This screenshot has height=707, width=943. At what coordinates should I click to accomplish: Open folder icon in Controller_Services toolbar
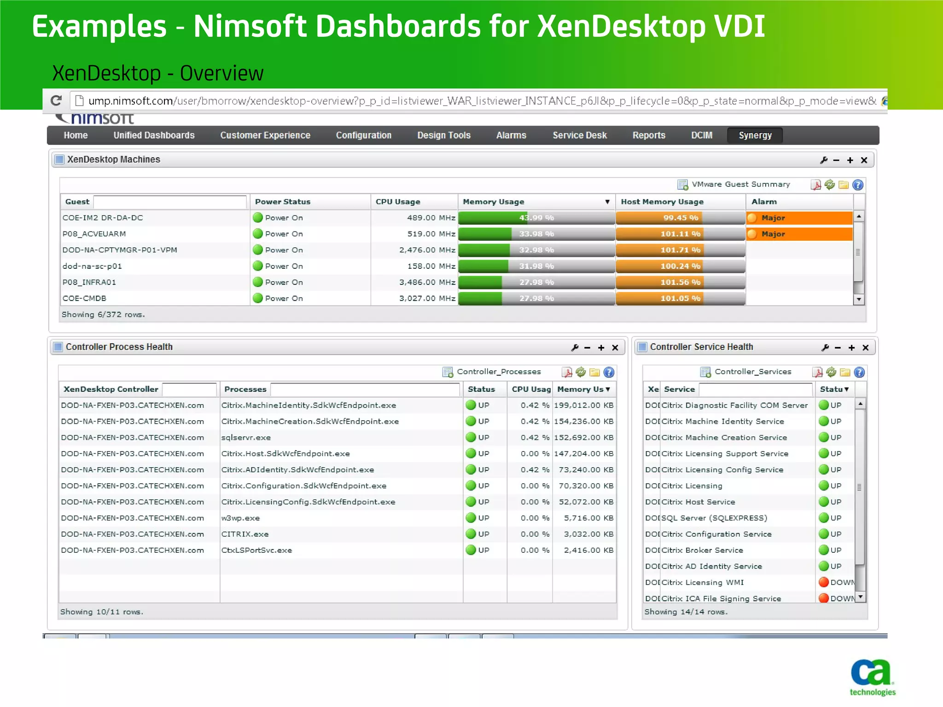point(845,372)
